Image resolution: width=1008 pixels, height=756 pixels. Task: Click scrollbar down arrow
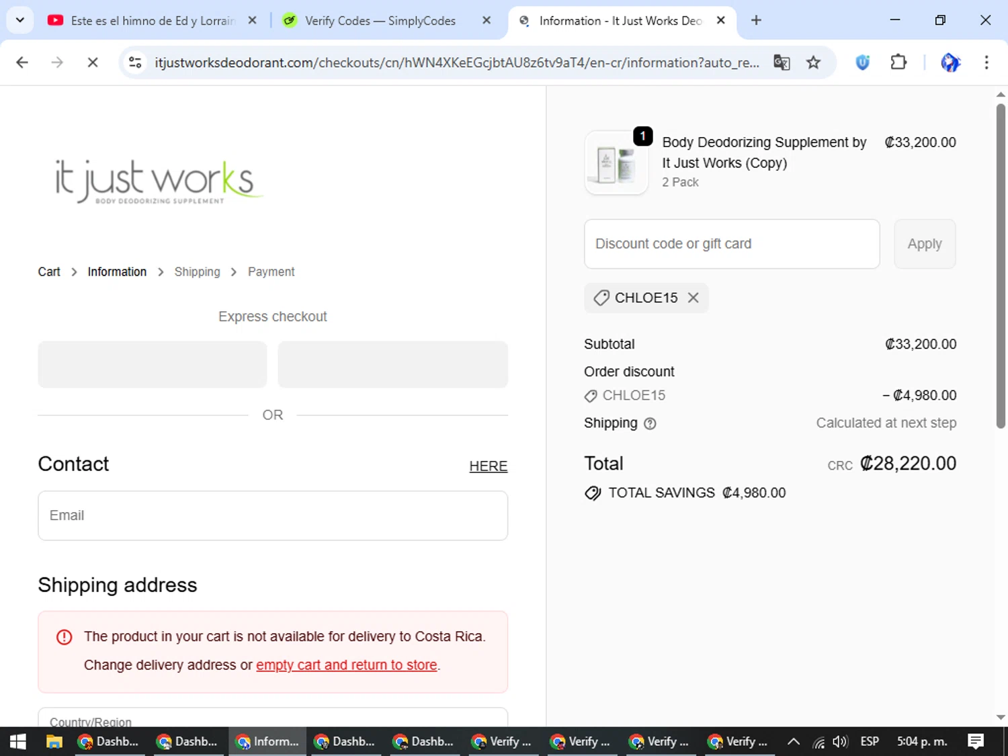[x=1001, y=717]
